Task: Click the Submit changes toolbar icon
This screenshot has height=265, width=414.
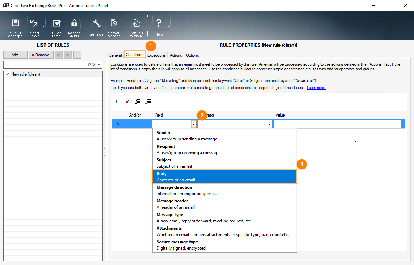Action: click(15, 27)
